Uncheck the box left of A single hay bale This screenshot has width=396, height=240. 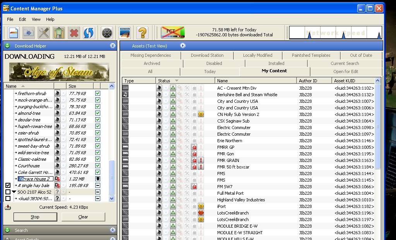coord(8,185)
